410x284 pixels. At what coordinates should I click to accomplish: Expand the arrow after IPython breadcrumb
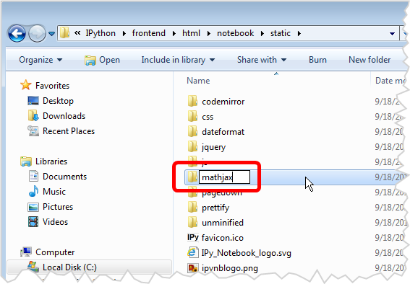click(x=124, y=34)
